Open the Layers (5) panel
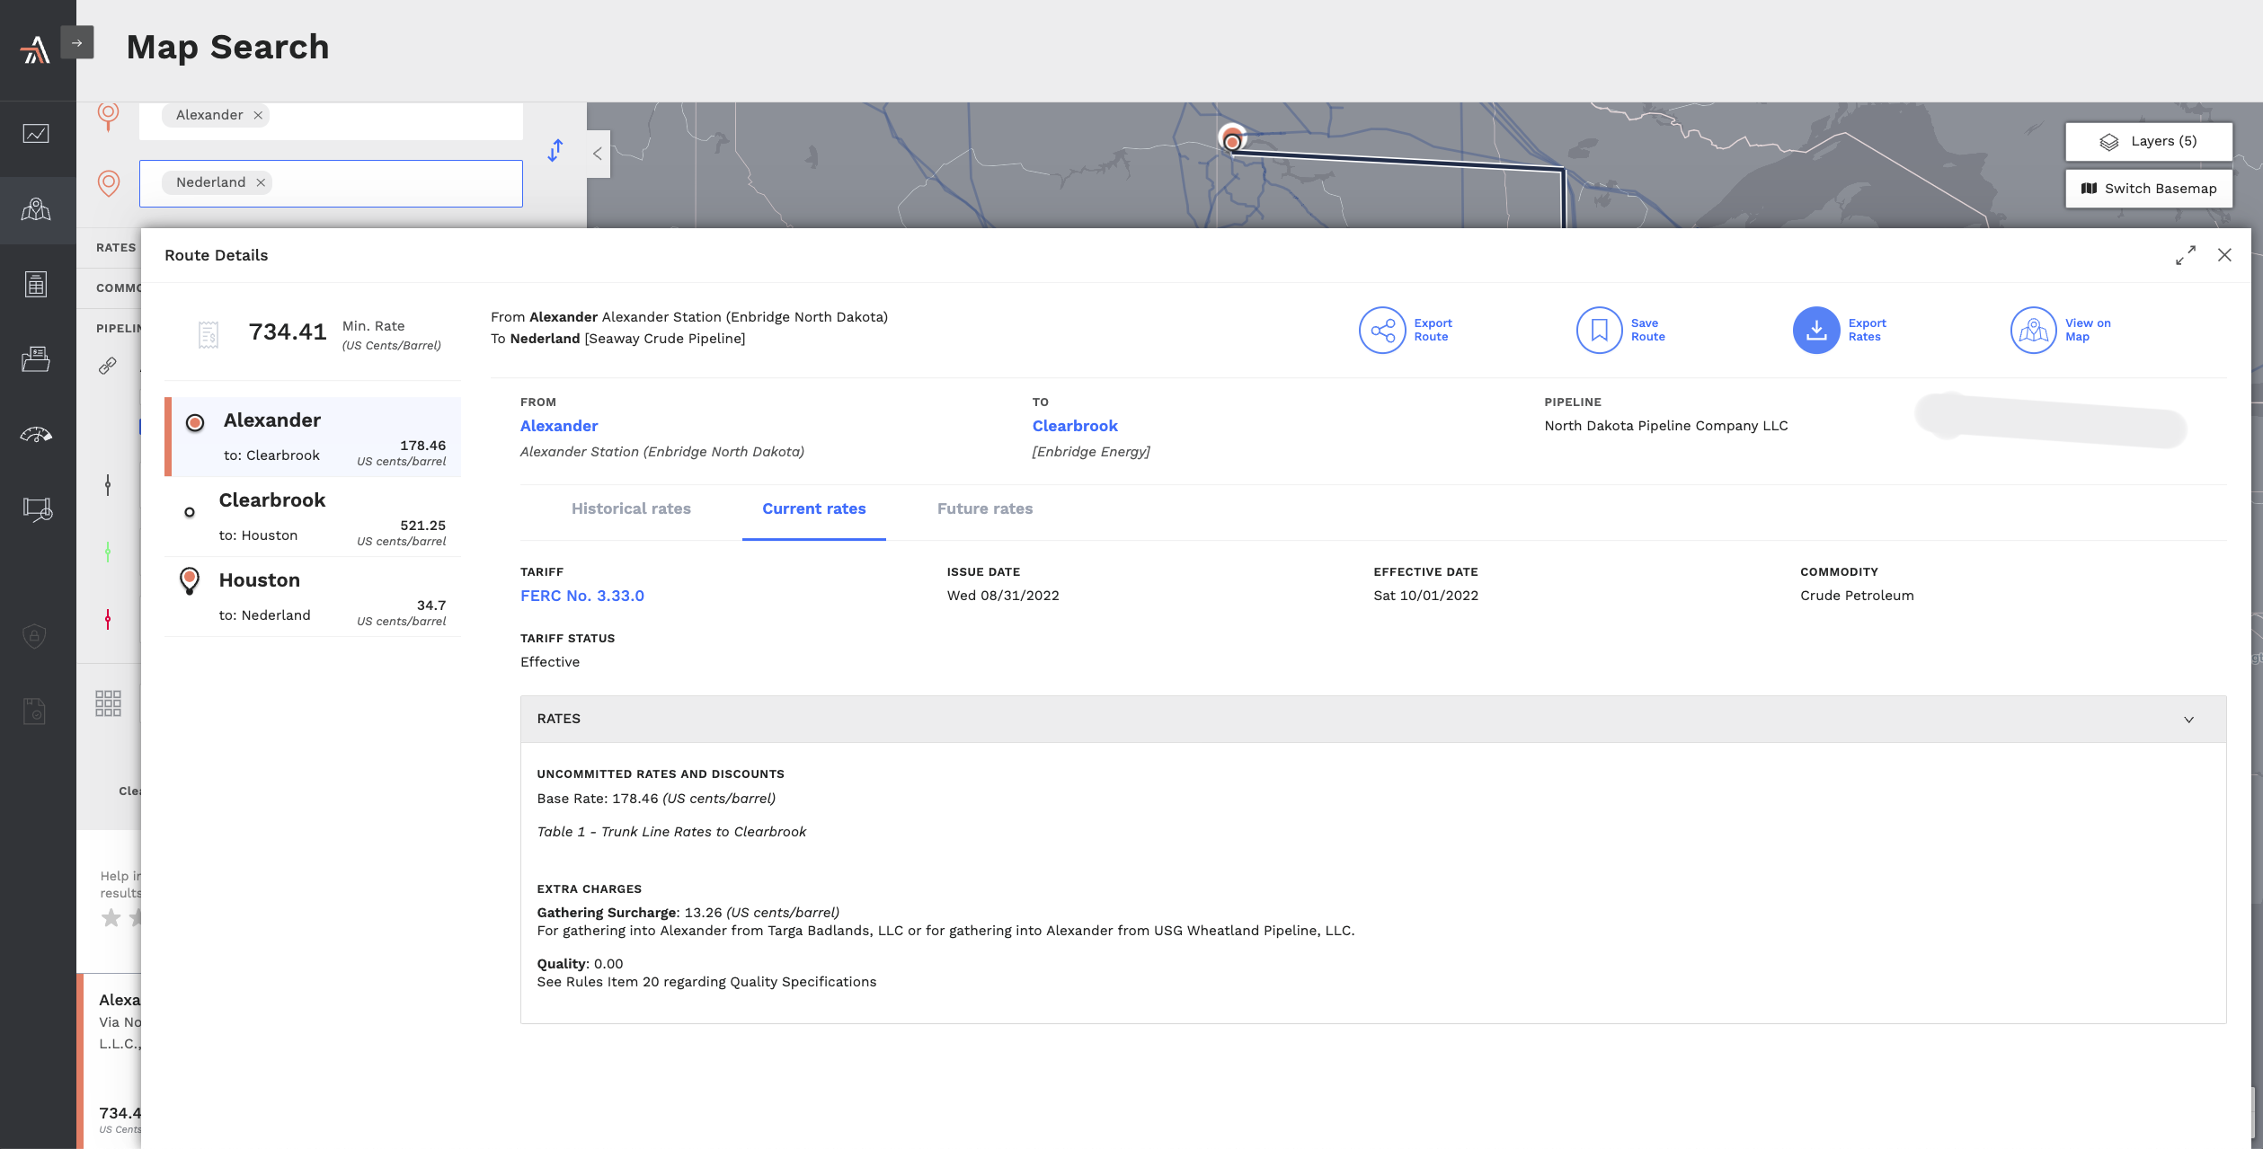Screen dimensions: 2263x1149 [x=2148, y=141]
